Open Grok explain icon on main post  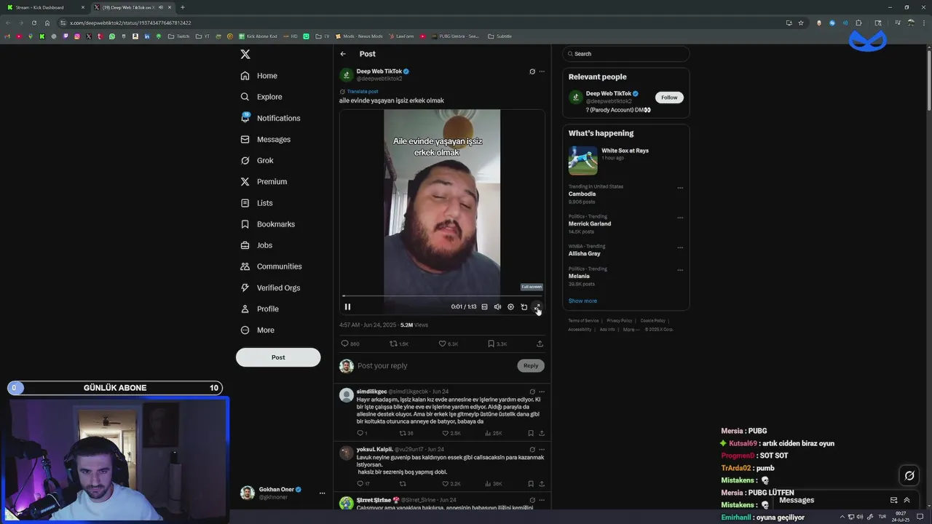click(x=532, y=71)
